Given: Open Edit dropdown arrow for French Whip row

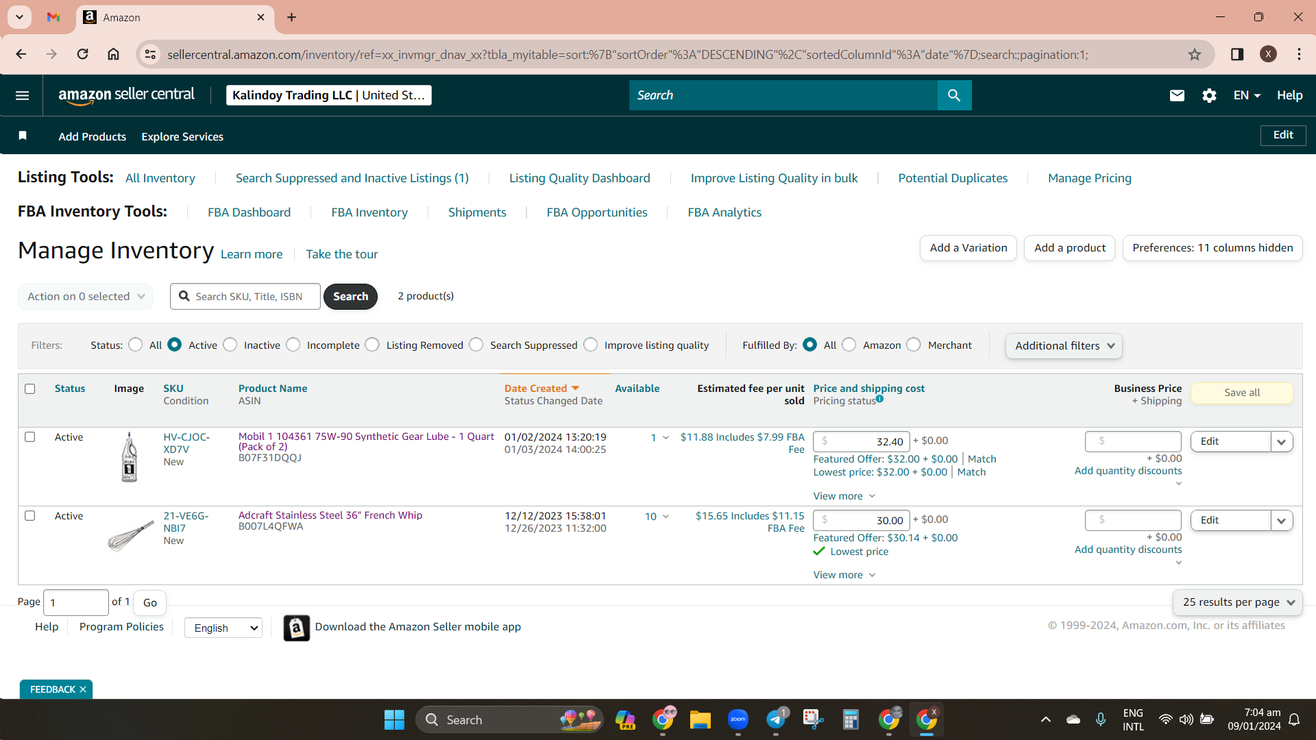Looking at the screenshot, I should tap(1282, 521).
